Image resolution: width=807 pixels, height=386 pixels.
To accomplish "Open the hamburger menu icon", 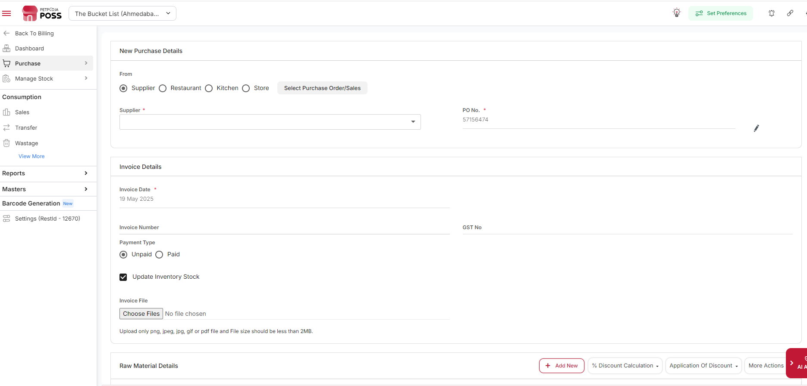I will [x=6, y=13].
